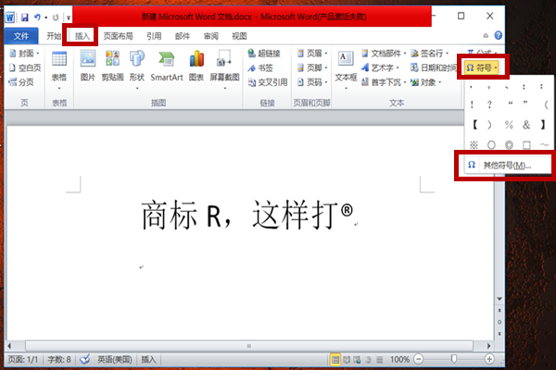Open the 引用 tab

(x=154, y=36)
